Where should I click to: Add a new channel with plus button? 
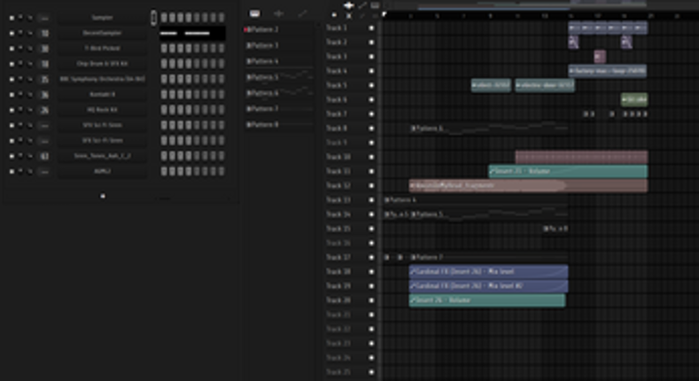[x=103, y=196]
